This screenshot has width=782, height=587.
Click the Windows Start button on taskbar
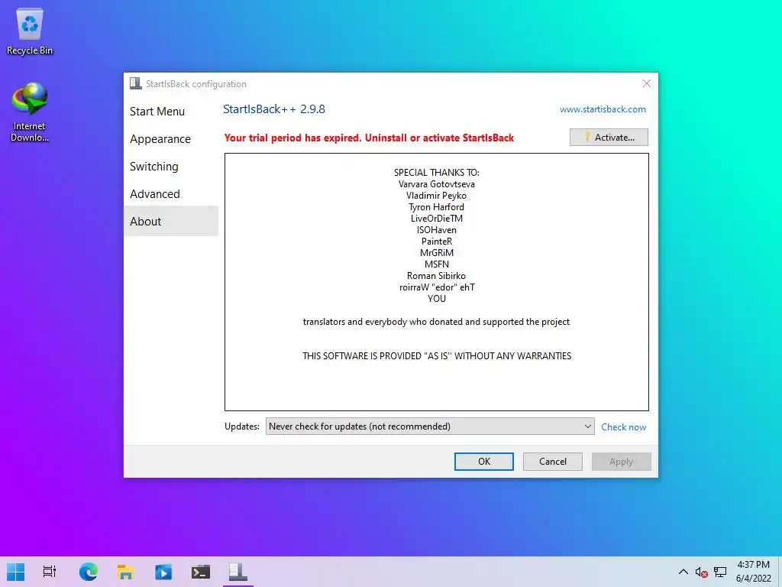[x=15, y=572]
